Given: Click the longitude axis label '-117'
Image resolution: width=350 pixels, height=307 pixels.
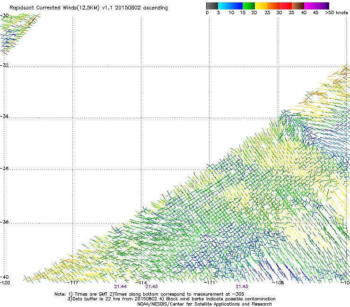Looking at the screenshot, I should point(72,283).
